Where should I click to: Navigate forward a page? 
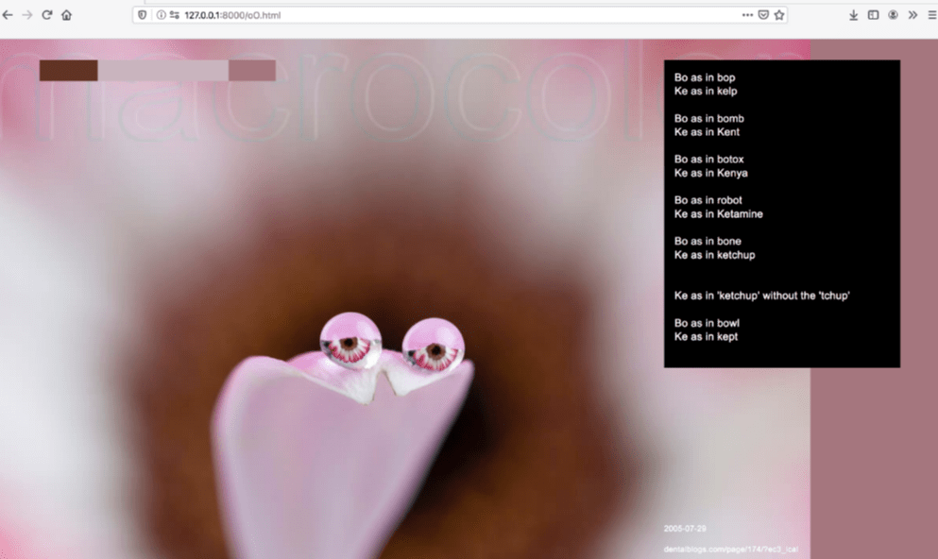point(28,14)
